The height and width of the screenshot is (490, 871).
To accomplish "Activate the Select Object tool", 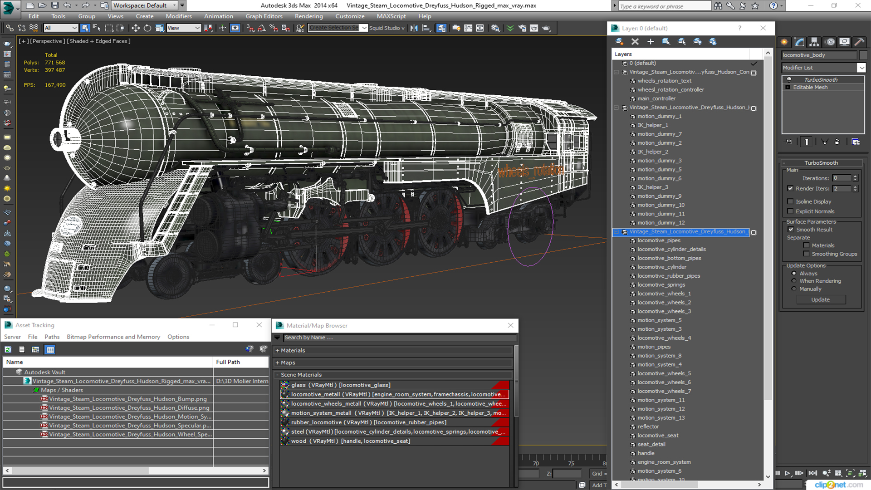I will tap(85, 28).
